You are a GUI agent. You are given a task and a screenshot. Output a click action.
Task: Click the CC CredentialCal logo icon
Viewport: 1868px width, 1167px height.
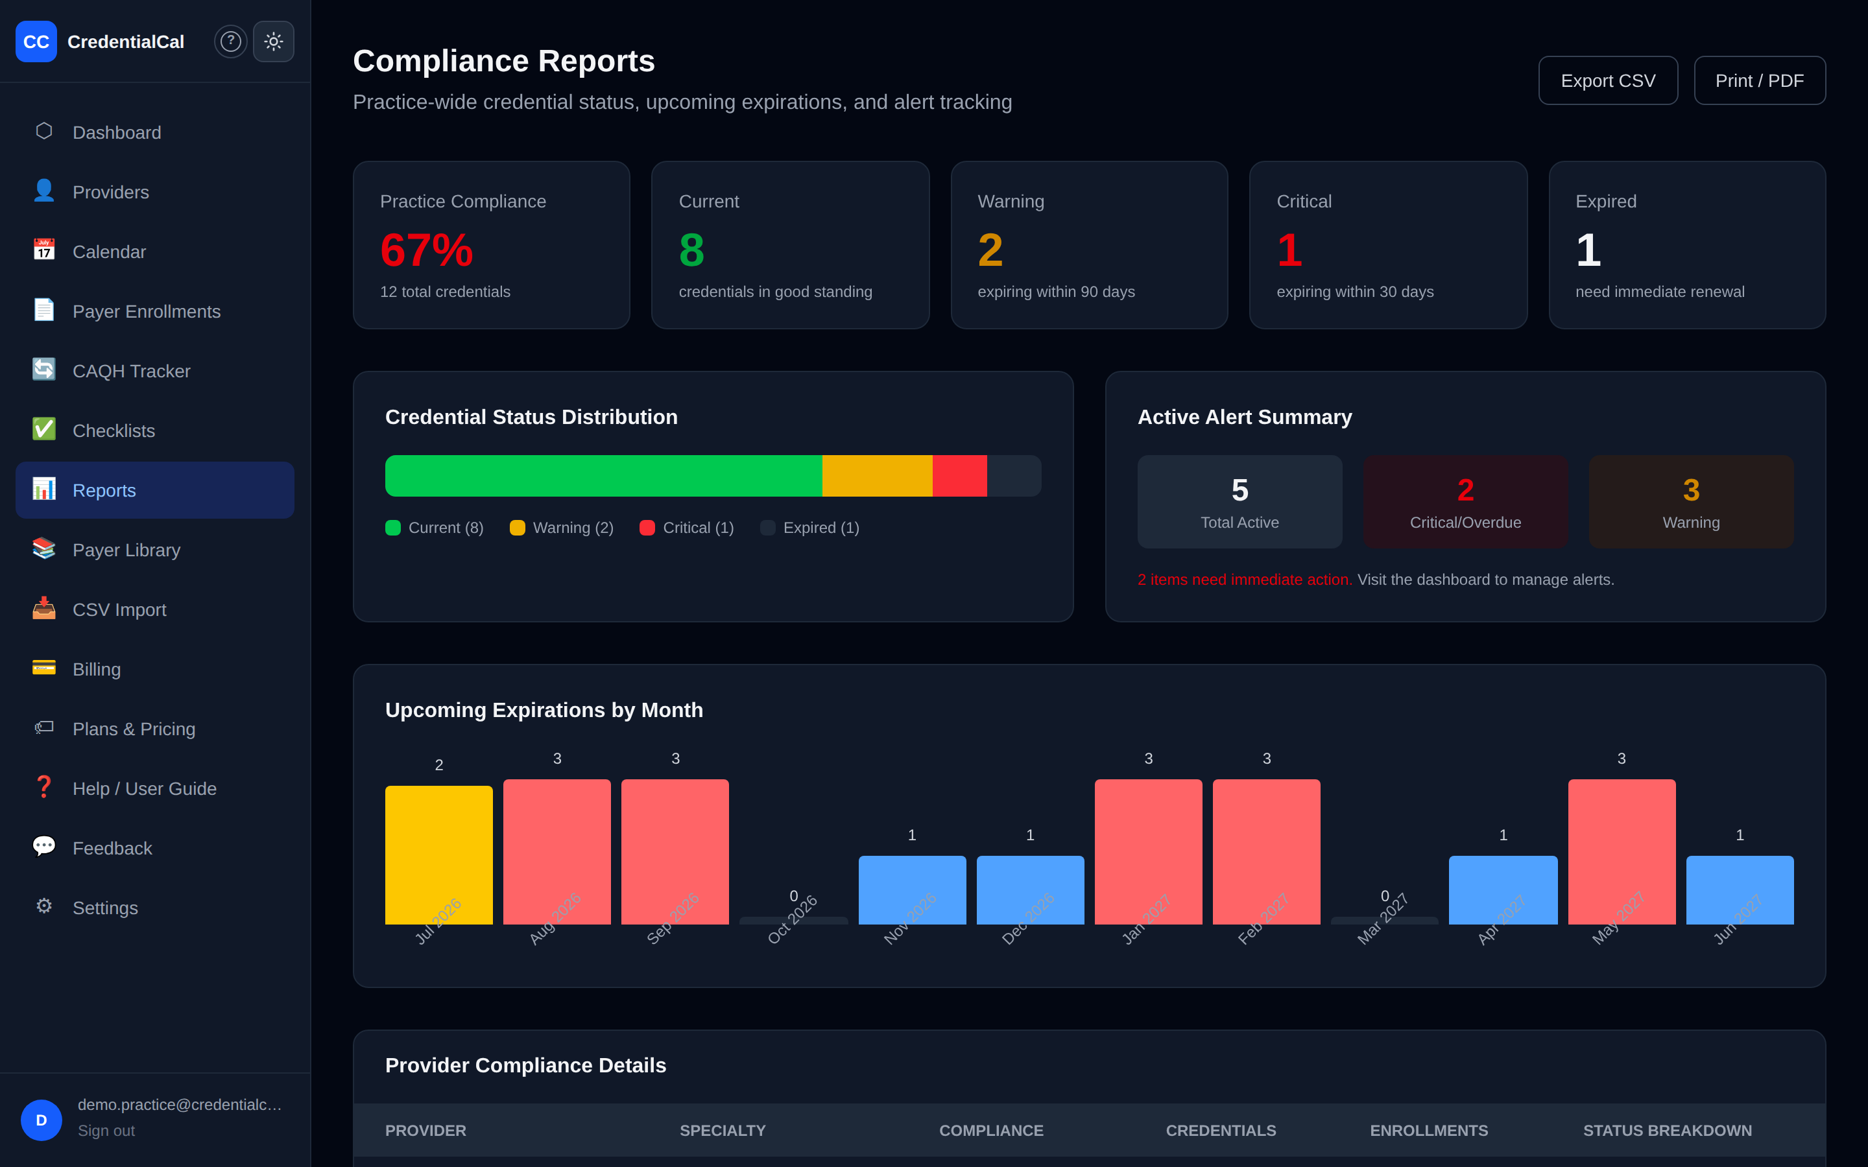tap(36, 41)
